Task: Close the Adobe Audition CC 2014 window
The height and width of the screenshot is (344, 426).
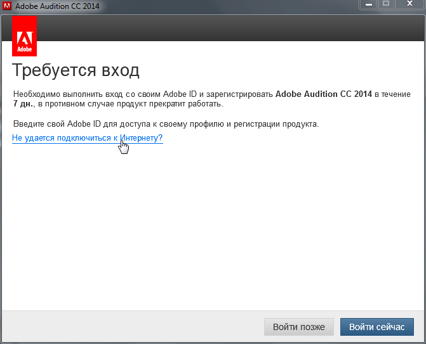Action: tap(409, 4)
